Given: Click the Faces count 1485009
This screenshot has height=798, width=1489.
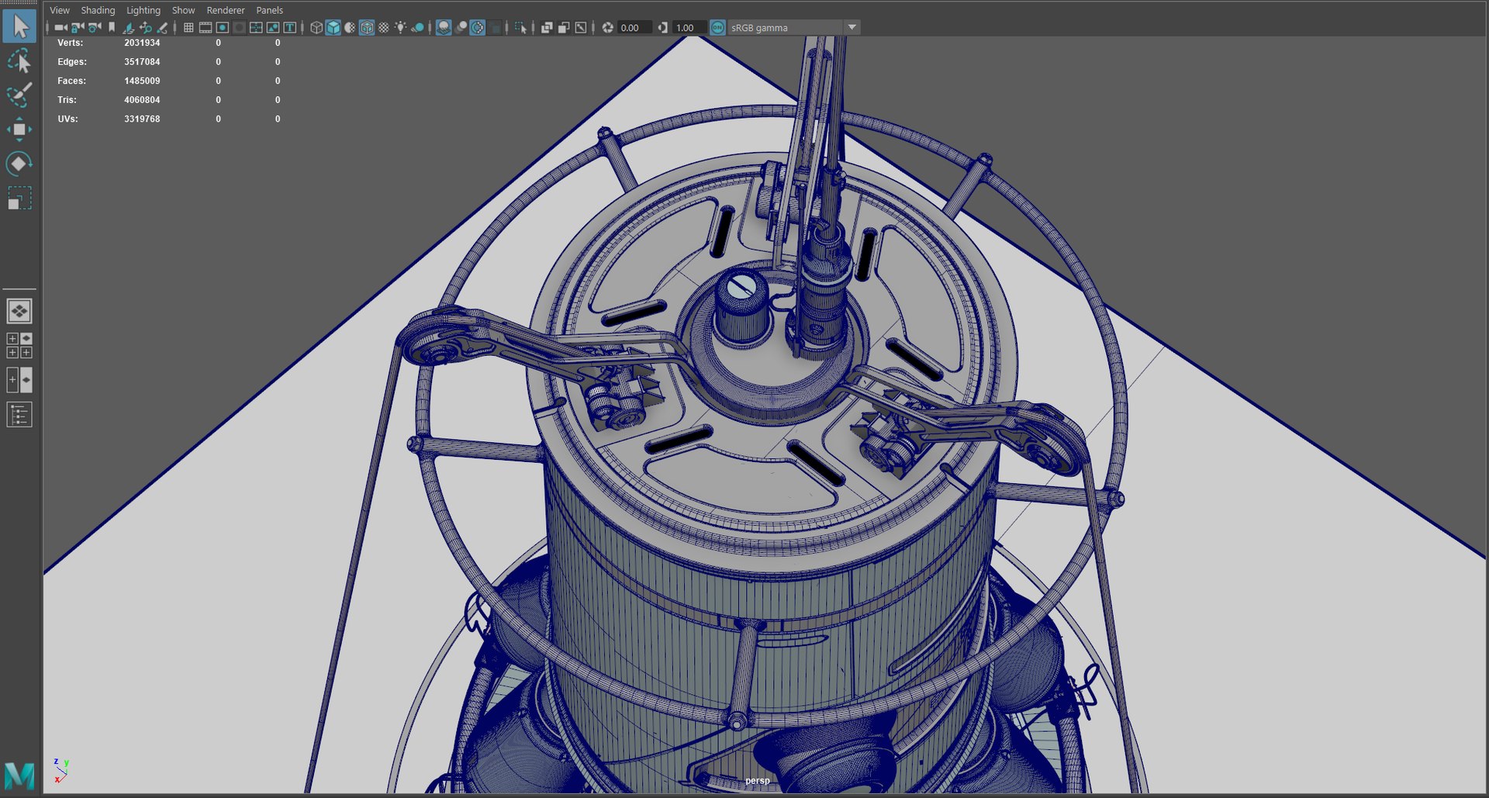Looking at the screenshot, I should pyautogui.click(x=142, y=81).
